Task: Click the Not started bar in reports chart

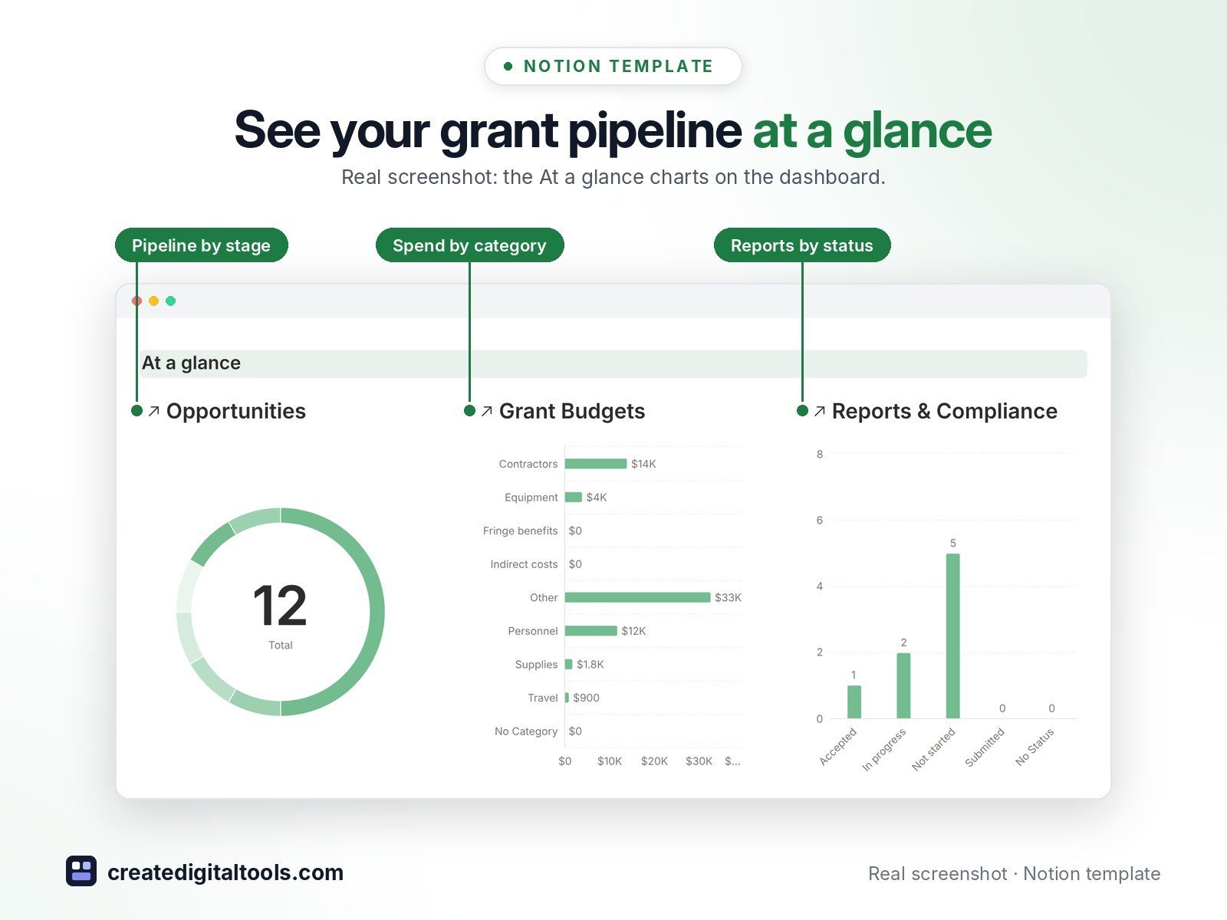Action: point(953,636)
